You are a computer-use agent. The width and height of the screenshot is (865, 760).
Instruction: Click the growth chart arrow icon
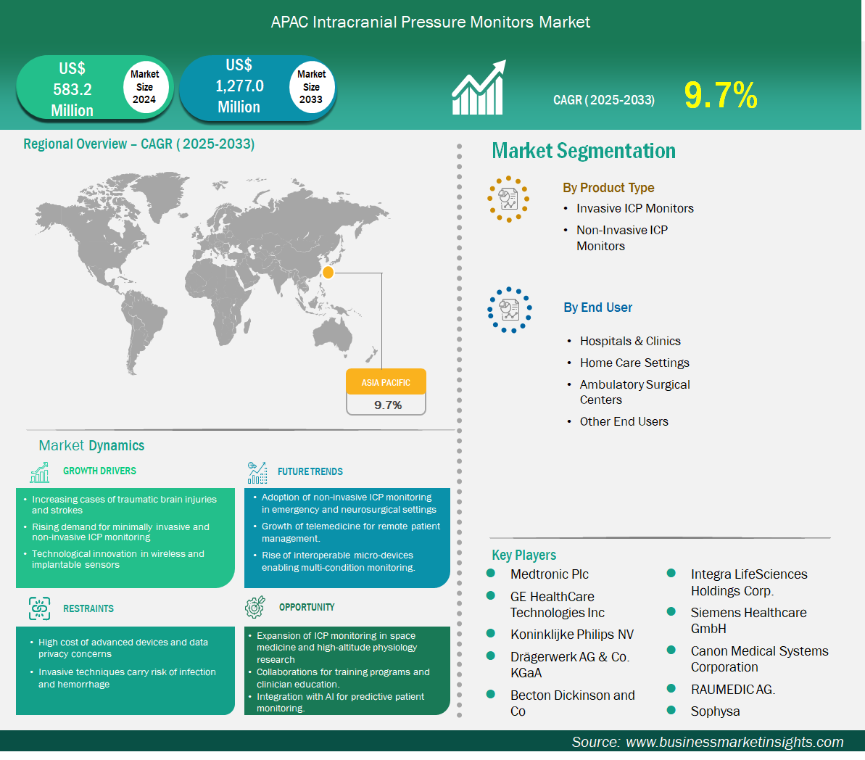tap(479, 88)
